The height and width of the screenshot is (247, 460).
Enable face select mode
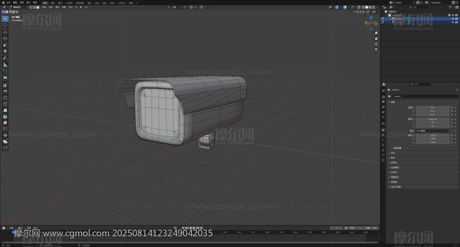(38, 7)
